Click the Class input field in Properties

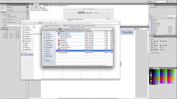14,25
